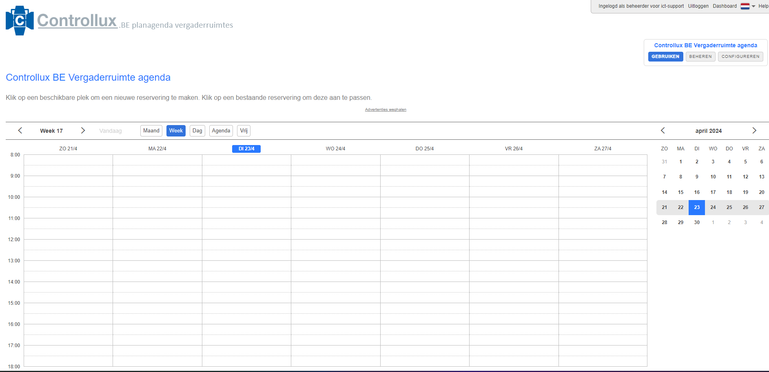
Task: Go to previous week arrow
Action: [20, 130]
